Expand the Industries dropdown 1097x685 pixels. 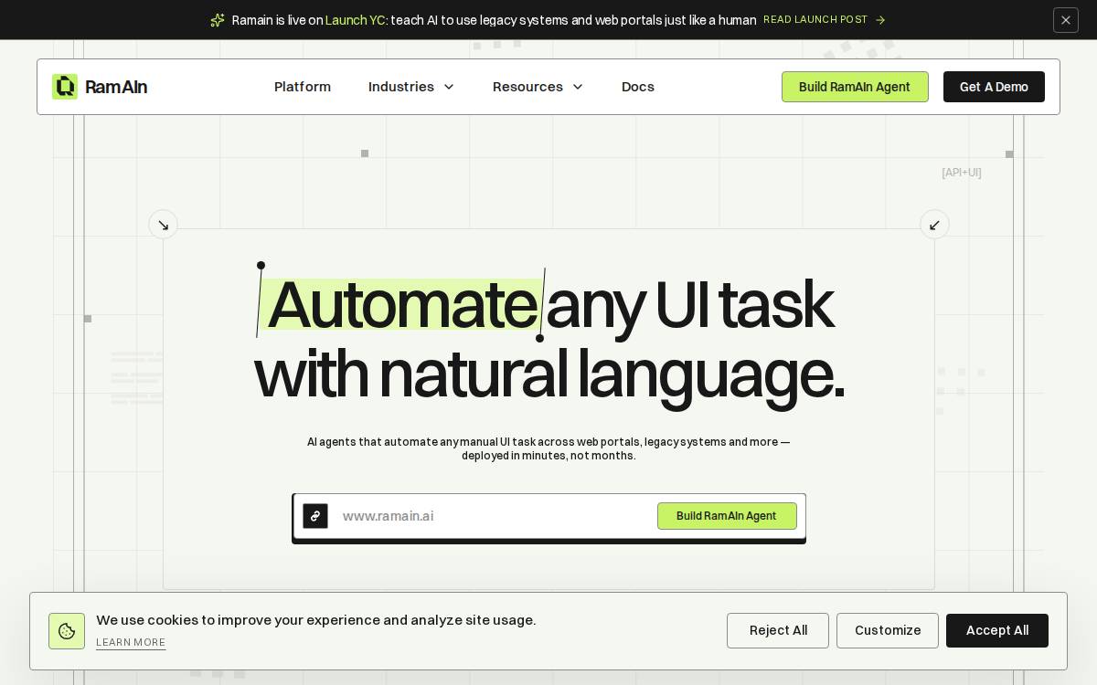pyautogui.click(x=411, y=87)
